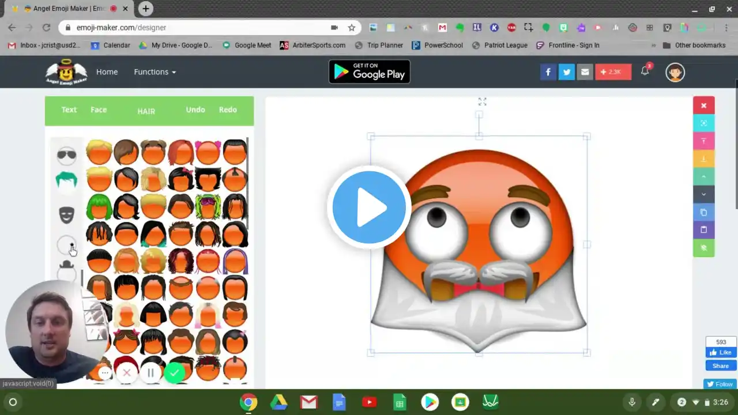The width and height of the screenshot is (738, 415).
Task: Click the pink bring-to-top layer icon
Action: (703, 141)
